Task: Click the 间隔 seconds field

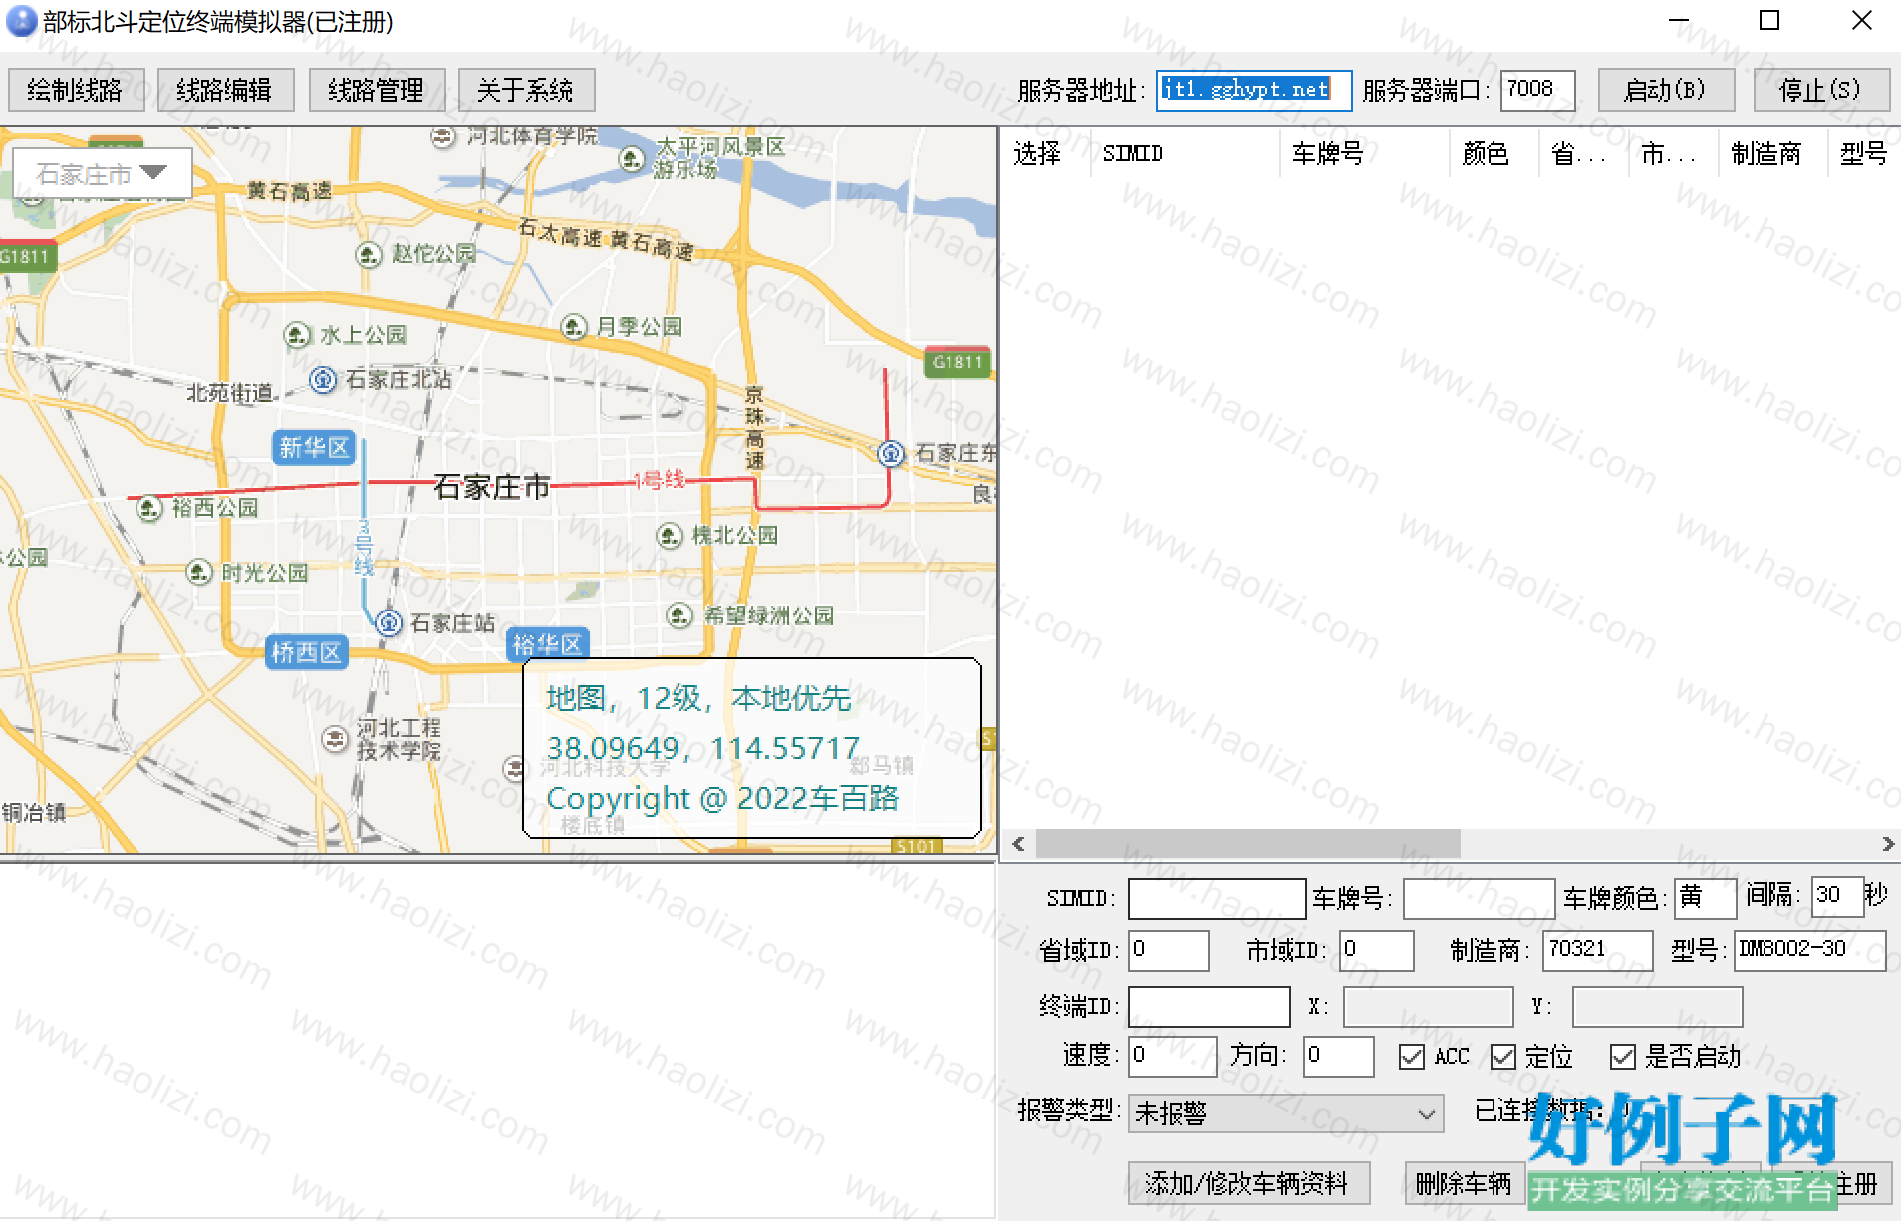Action: point(1837,896)
